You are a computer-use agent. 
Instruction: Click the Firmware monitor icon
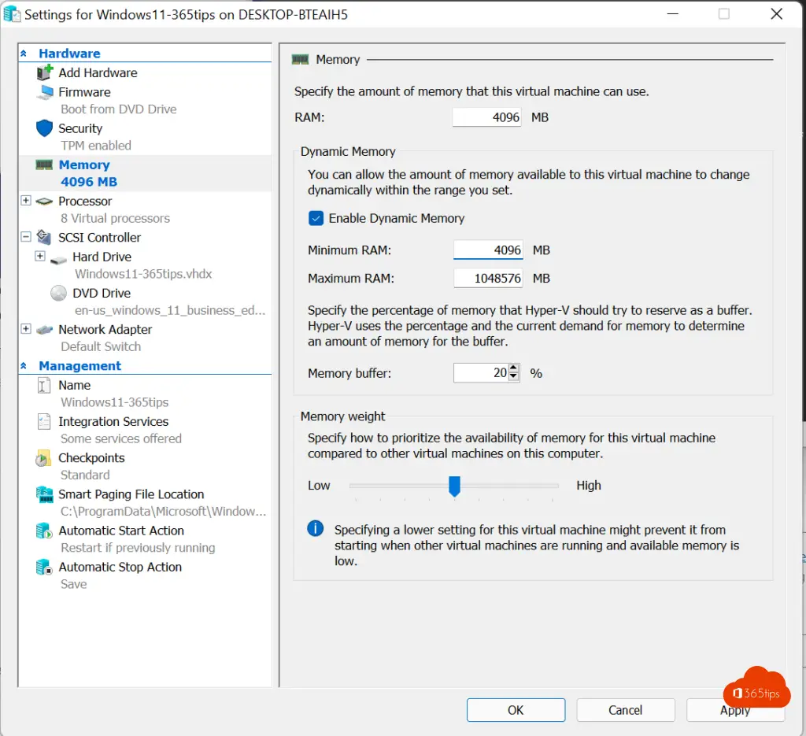point(45,92)
